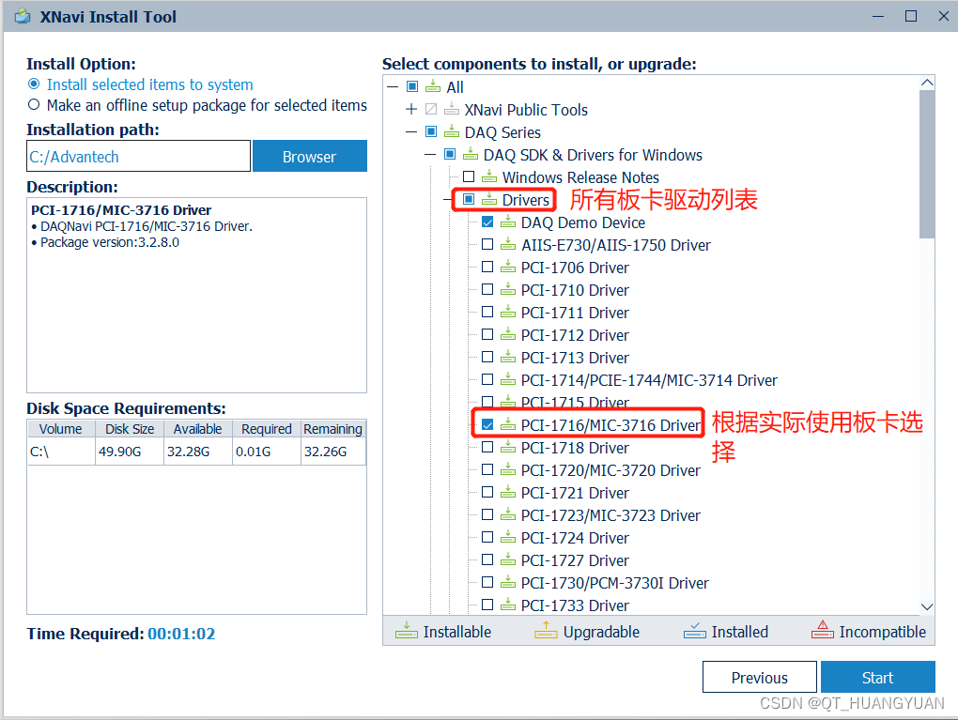The image size is (958, 720).
Task: Check the PCI-1730/PCM-3730I Driver checkbox
Action: [487, 583]
